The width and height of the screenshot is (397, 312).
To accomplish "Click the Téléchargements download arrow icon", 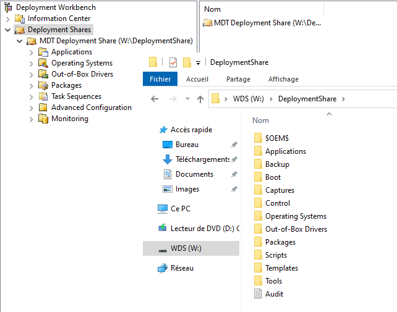I will pos(168,159).
